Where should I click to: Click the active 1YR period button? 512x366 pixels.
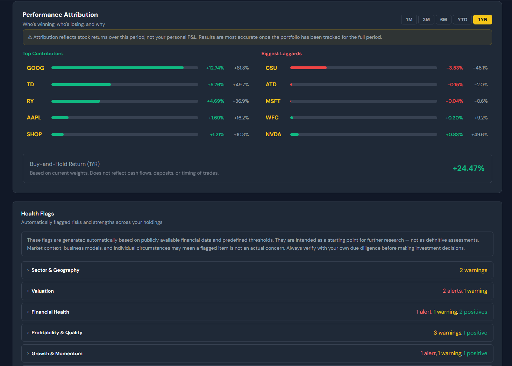pos(482,20)
